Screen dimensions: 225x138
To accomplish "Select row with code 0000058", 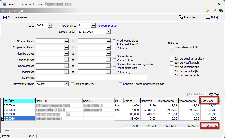I will (19, 114).
